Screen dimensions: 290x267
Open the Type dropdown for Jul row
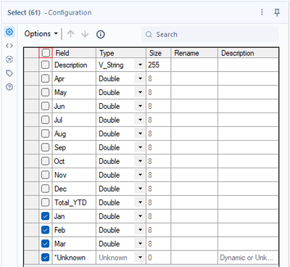point(140,120)
